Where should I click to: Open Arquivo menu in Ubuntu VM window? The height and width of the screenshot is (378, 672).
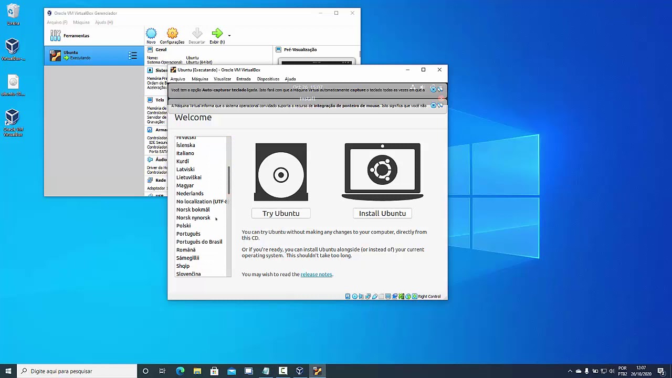(177, 79)
